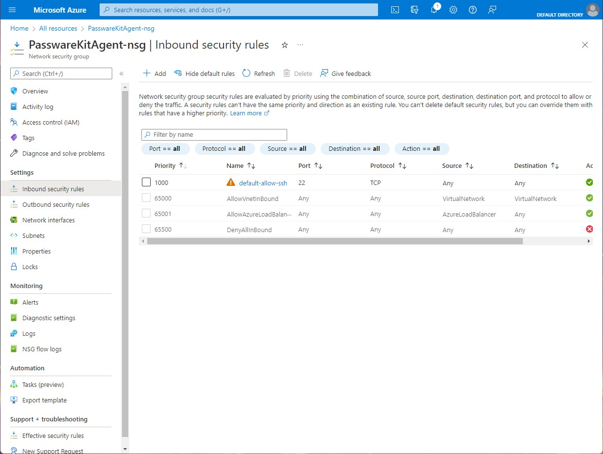Open the More options ellipsis next to title

click(x=300, y=45)
